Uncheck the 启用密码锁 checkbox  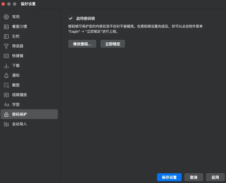70,18
